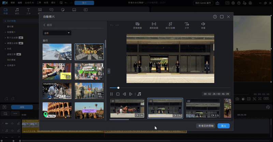Step to the next frame
Image resolution: width=273 pixels, height=142 pixels.
tap(131, 94)
